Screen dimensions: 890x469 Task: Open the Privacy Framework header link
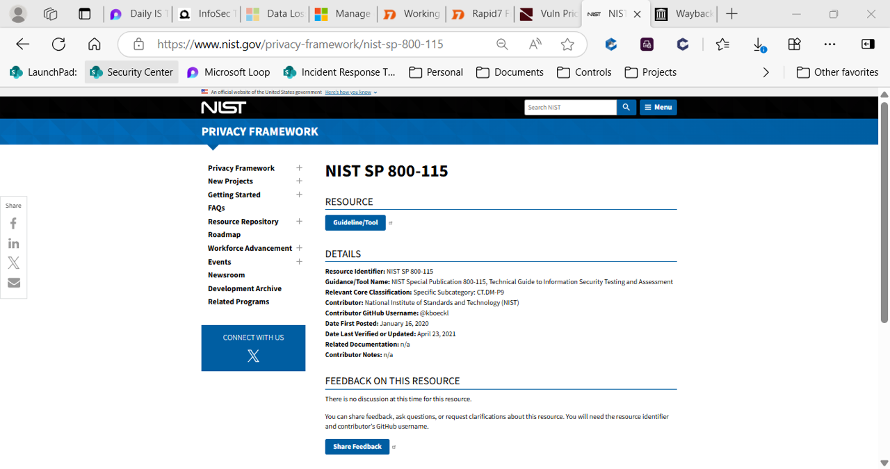260,131
